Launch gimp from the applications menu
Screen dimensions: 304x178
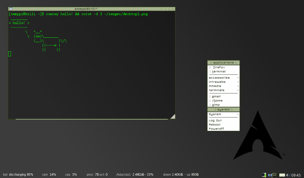point(223,105)
